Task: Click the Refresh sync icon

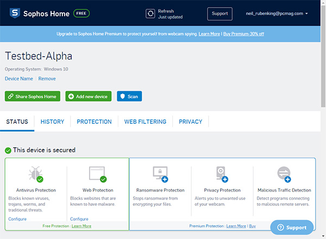Action: 151,14
